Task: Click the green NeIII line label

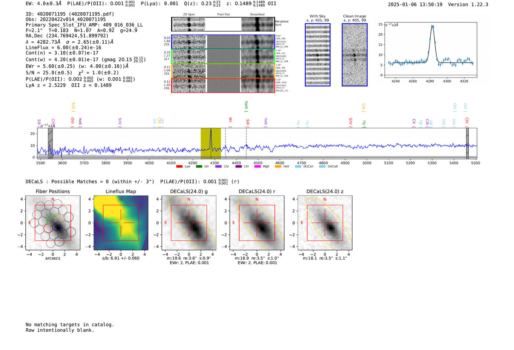Action: point(246,107)
